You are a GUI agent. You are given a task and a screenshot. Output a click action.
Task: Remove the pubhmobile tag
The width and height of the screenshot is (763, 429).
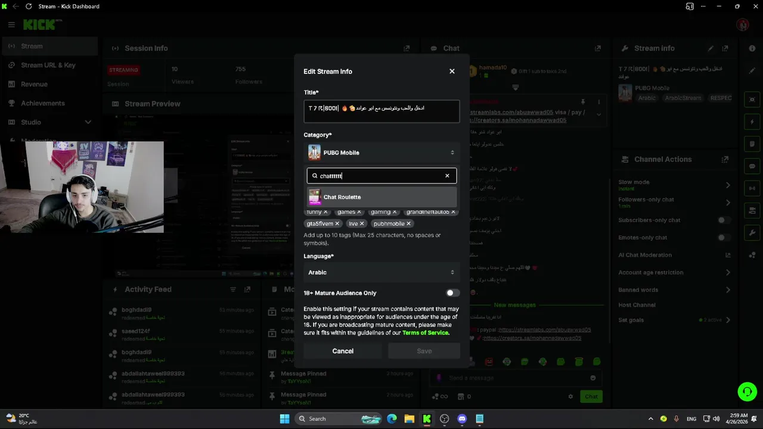click(408, 224)
